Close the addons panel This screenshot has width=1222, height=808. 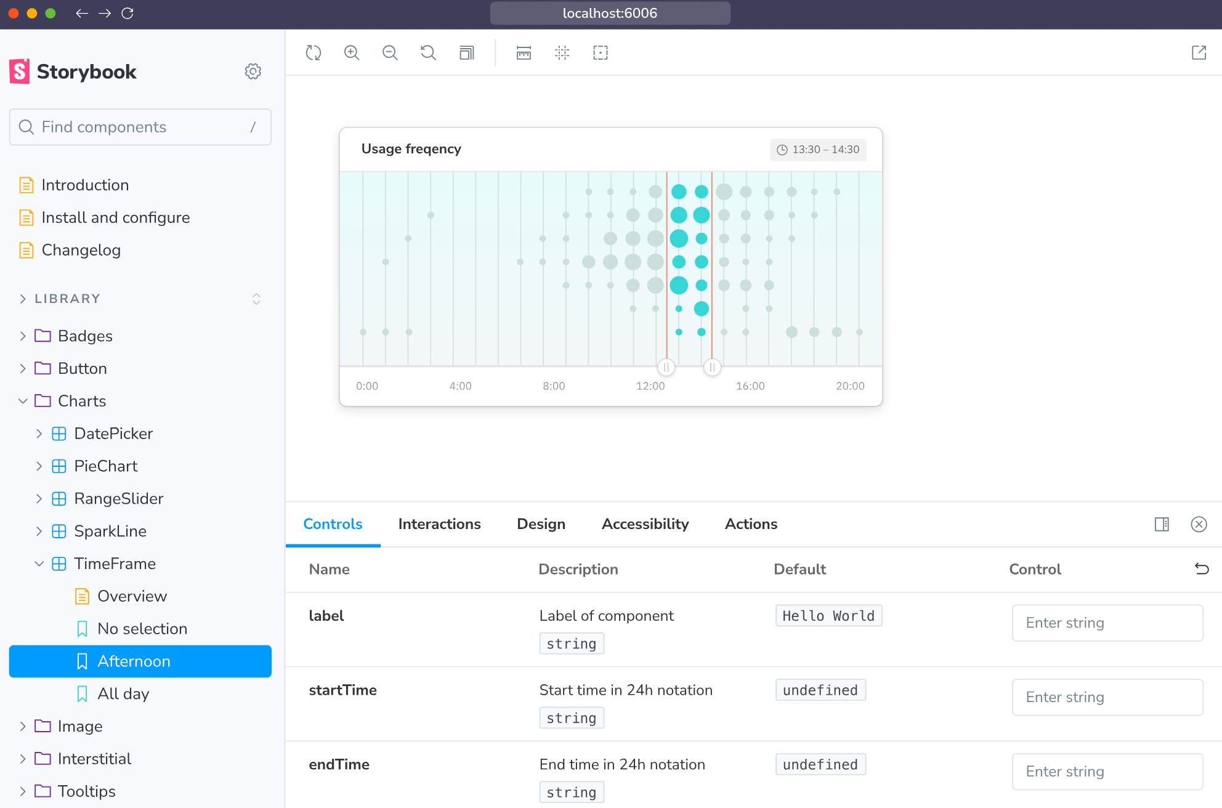coord(1199,524)
